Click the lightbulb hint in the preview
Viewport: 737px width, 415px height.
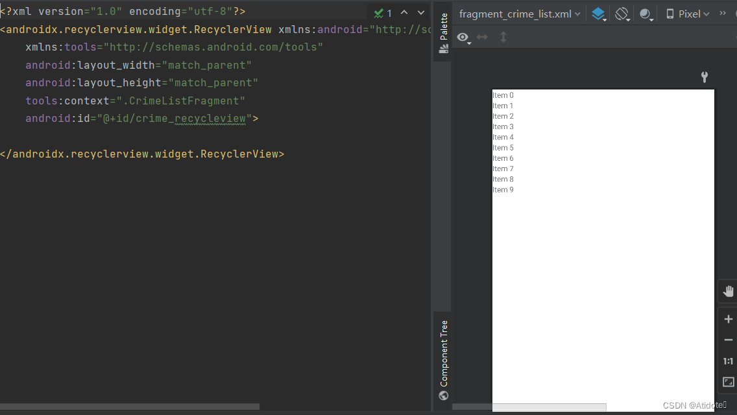coord(704,77)
